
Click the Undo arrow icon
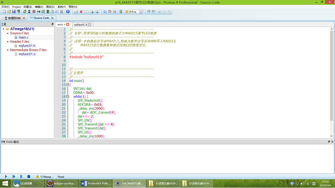[149, 12]
